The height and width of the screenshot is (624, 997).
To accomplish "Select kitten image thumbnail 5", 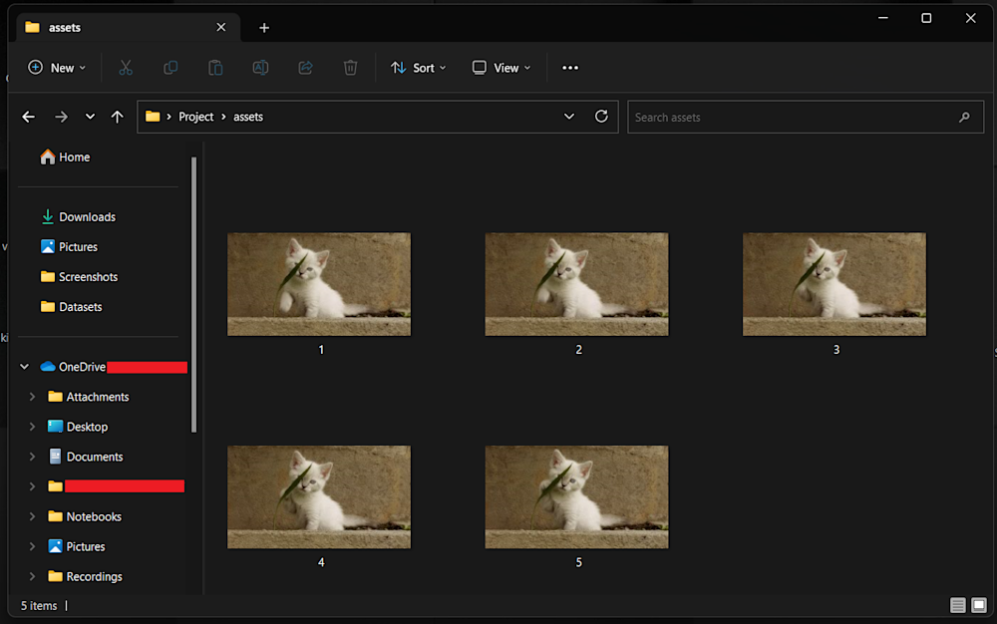I will (x=576, y=497).
